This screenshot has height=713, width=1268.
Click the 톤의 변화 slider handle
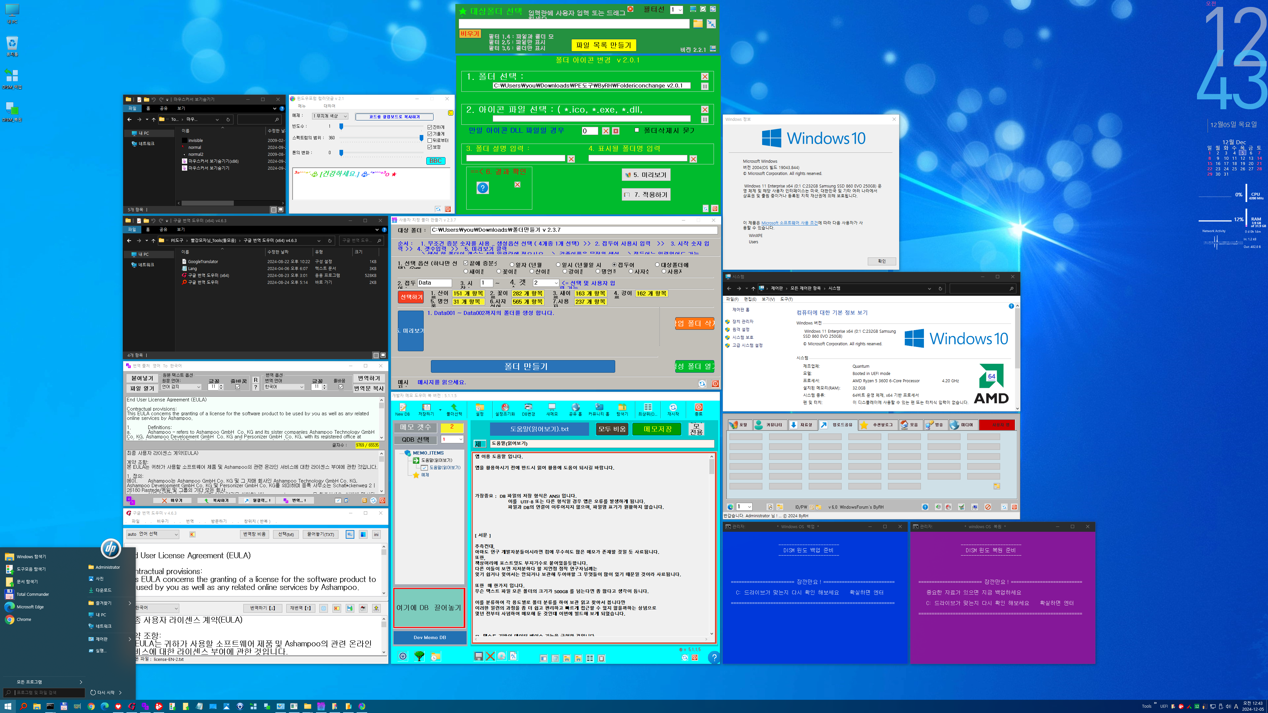[x=341, y=153]
